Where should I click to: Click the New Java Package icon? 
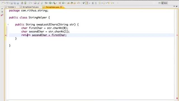click(60, 3)
